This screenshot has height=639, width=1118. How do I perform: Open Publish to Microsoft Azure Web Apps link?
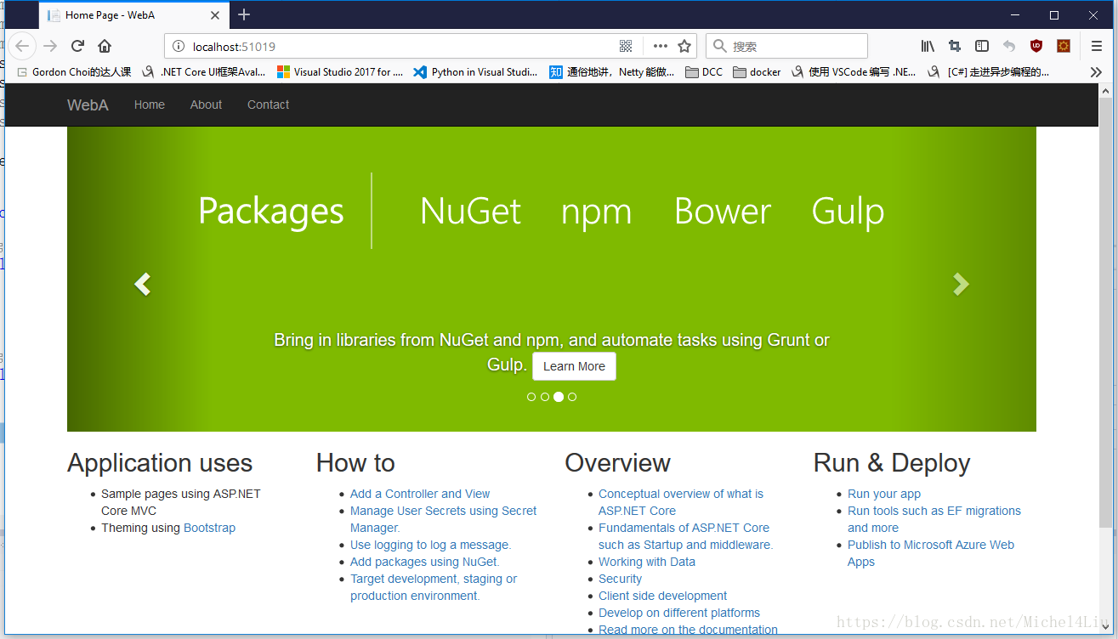(930, 553)
